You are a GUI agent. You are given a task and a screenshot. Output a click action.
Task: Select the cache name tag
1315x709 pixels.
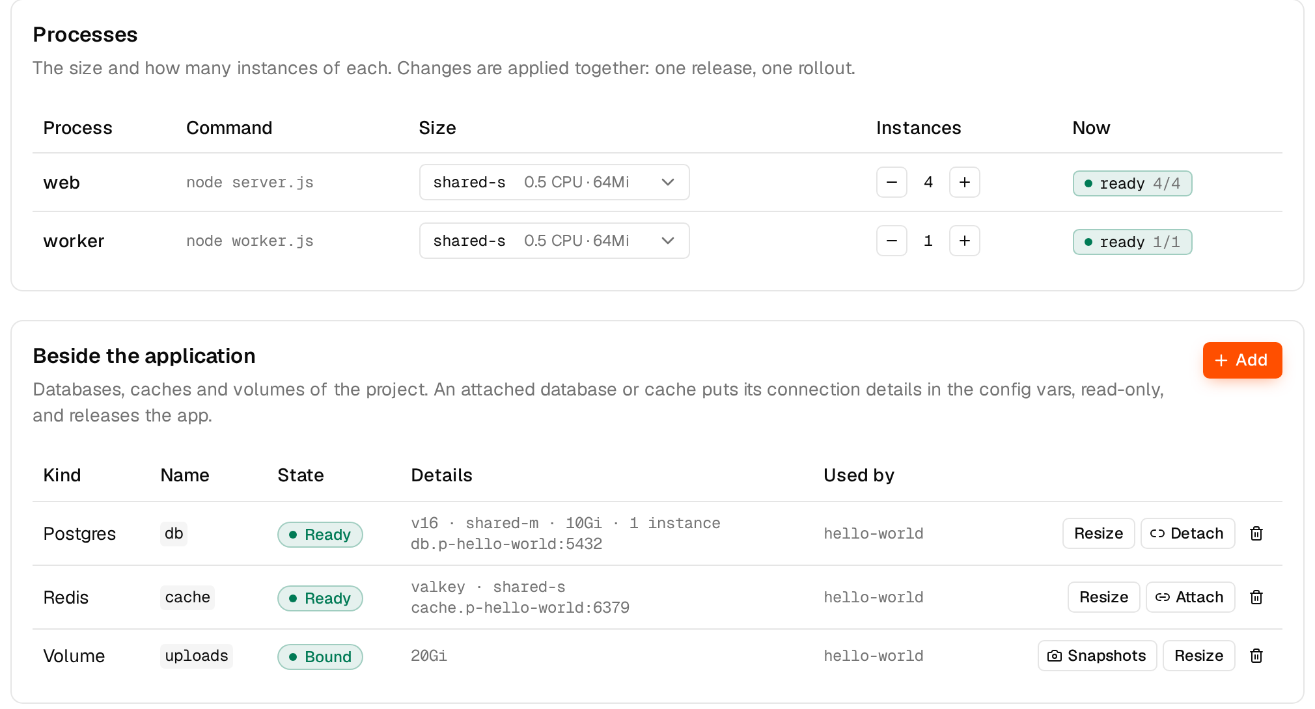[x=187, y=597]
